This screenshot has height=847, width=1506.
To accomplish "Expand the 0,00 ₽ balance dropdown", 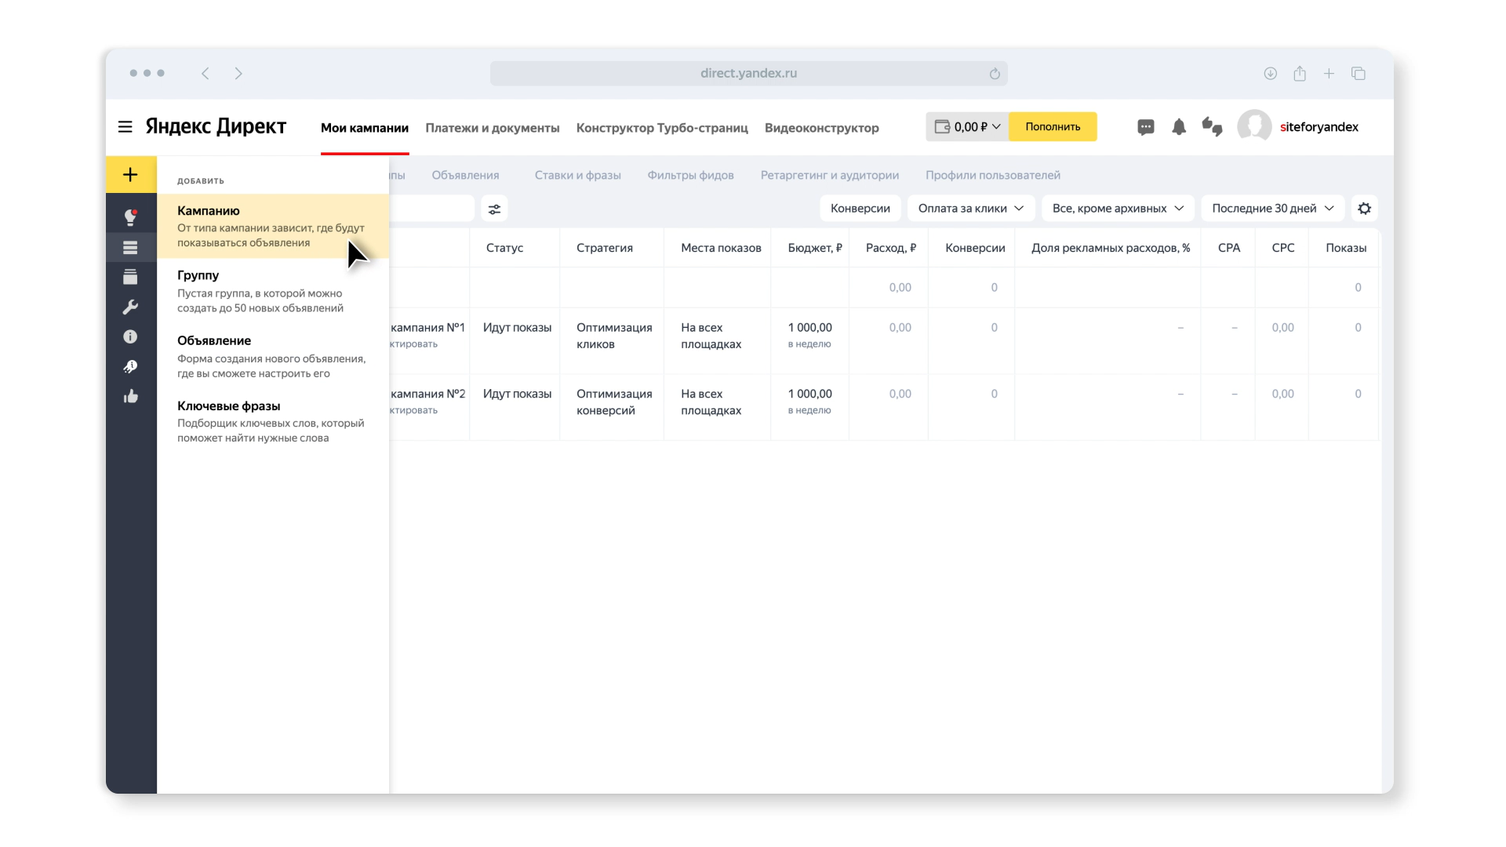I will click(x=967, y=127).
